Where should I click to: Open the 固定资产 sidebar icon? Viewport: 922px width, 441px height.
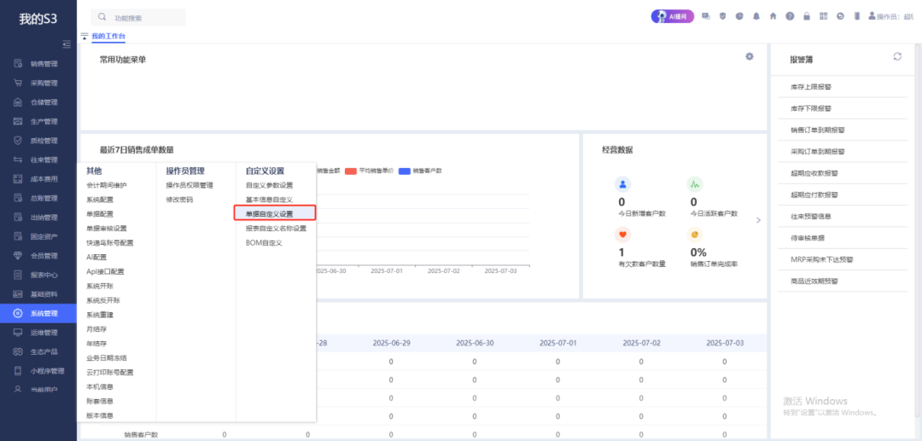pyautogui.click(x=18, y=236)
